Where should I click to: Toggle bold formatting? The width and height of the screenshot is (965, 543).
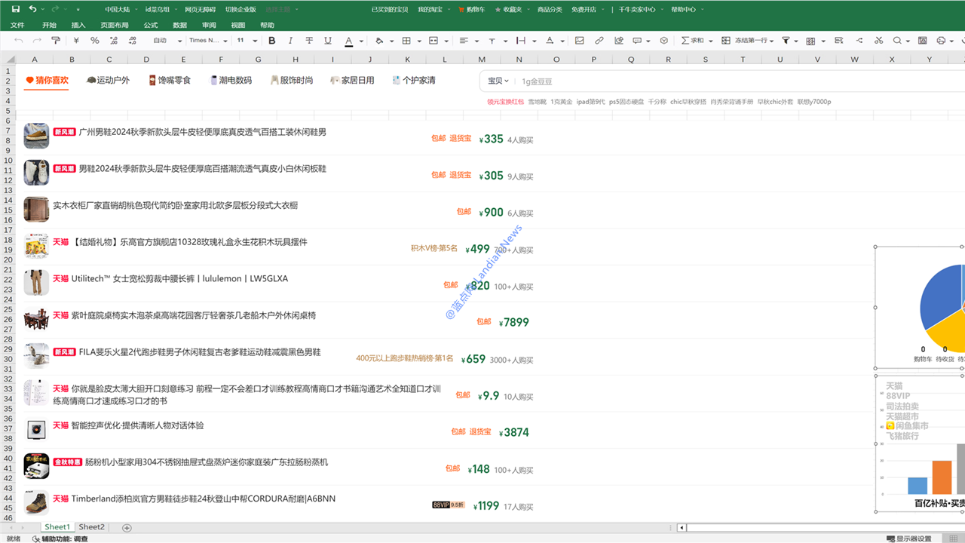(271, 41)
